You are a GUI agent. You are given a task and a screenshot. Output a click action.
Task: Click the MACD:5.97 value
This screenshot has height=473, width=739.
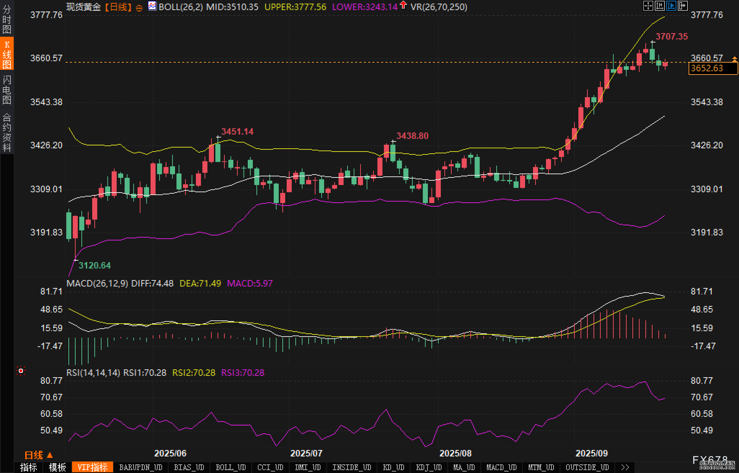pos(250,283)
